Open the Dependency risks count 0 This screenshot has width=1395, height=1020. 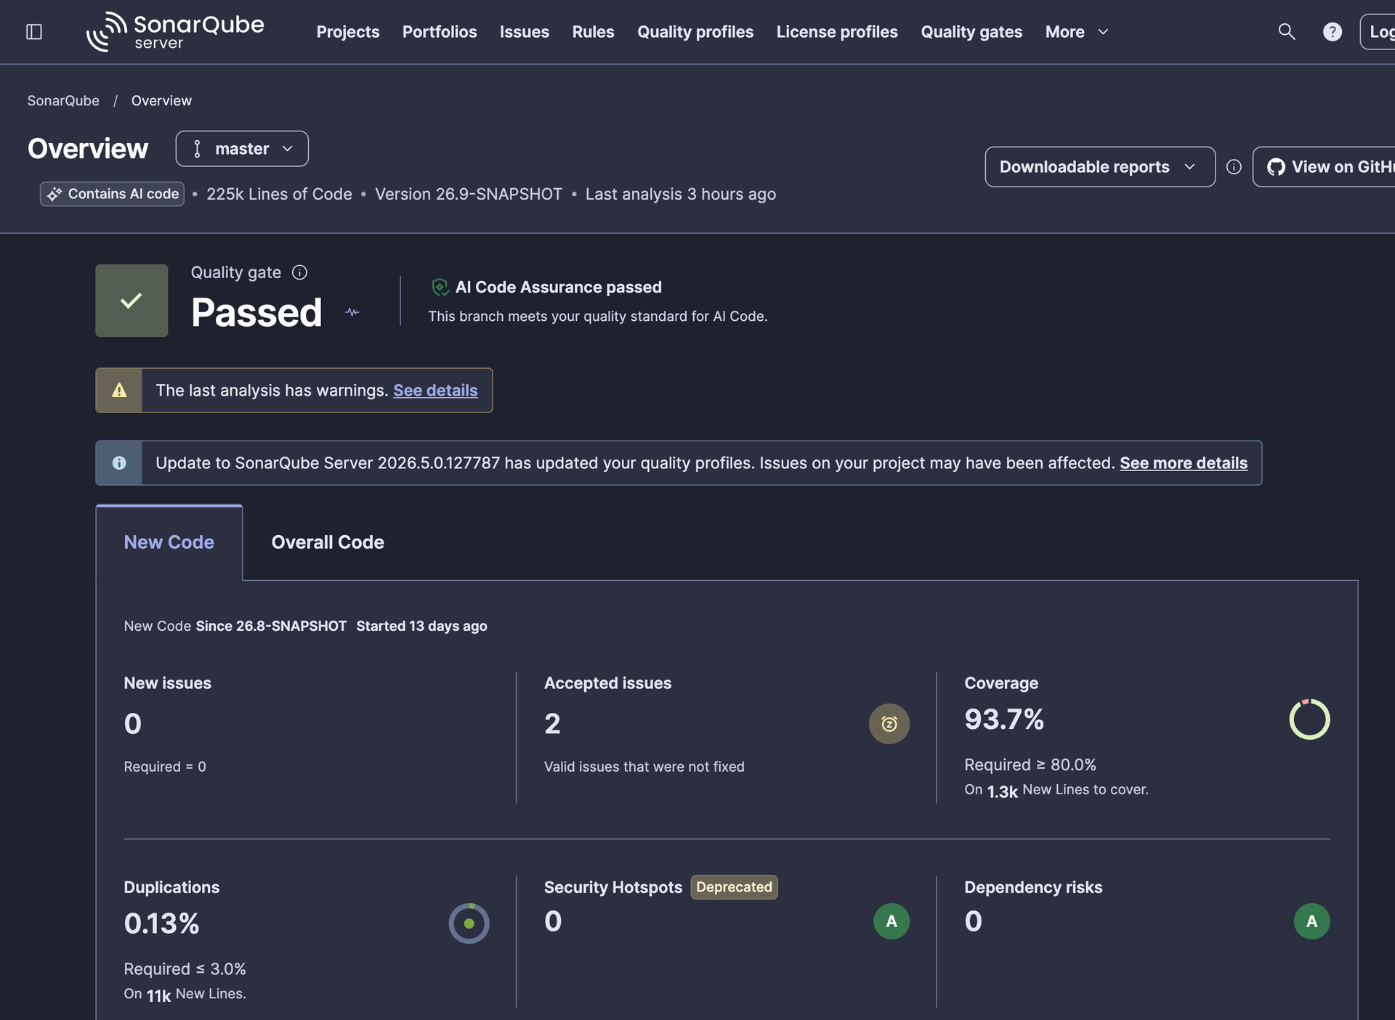pyautogui.click(x=974, y=921)
